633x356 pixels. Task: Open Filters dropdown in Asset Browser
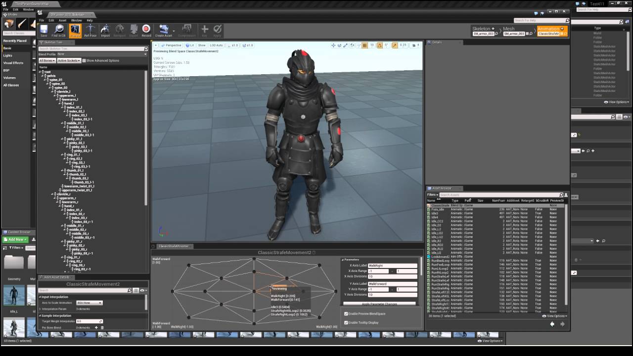coord(433,195)
